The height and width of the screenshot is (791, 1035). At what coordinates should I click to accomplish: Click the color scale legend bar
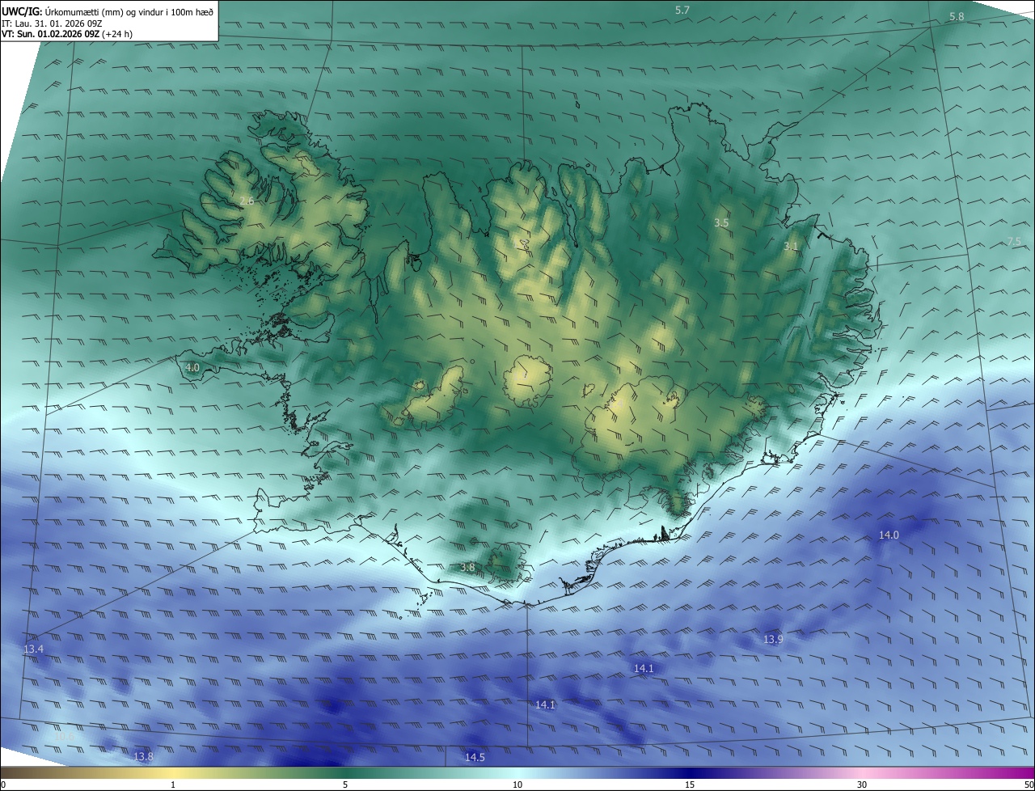click(517, 772)
